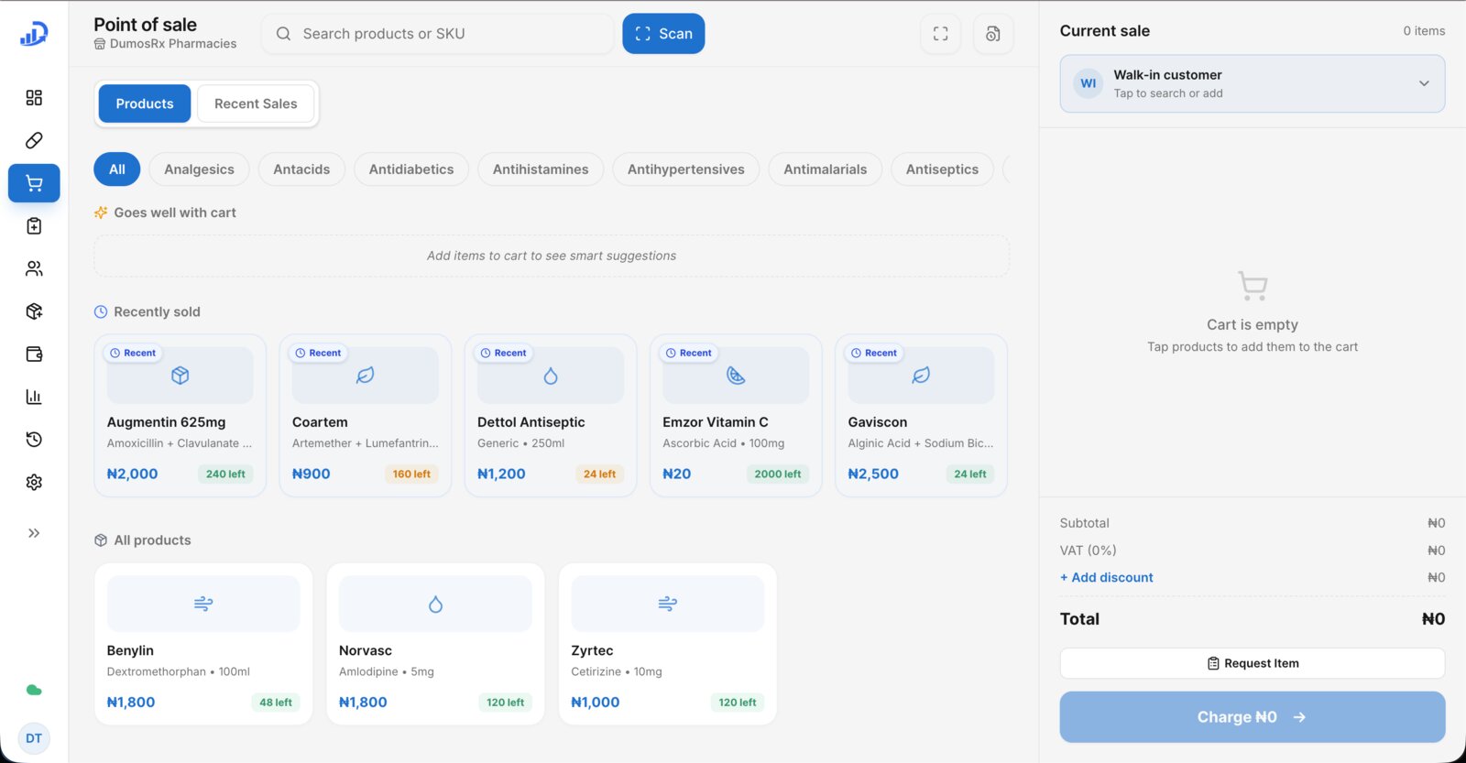Click the box icon beside All products
The height and width of the screenshot is (763, 1466).
(101, 540)
